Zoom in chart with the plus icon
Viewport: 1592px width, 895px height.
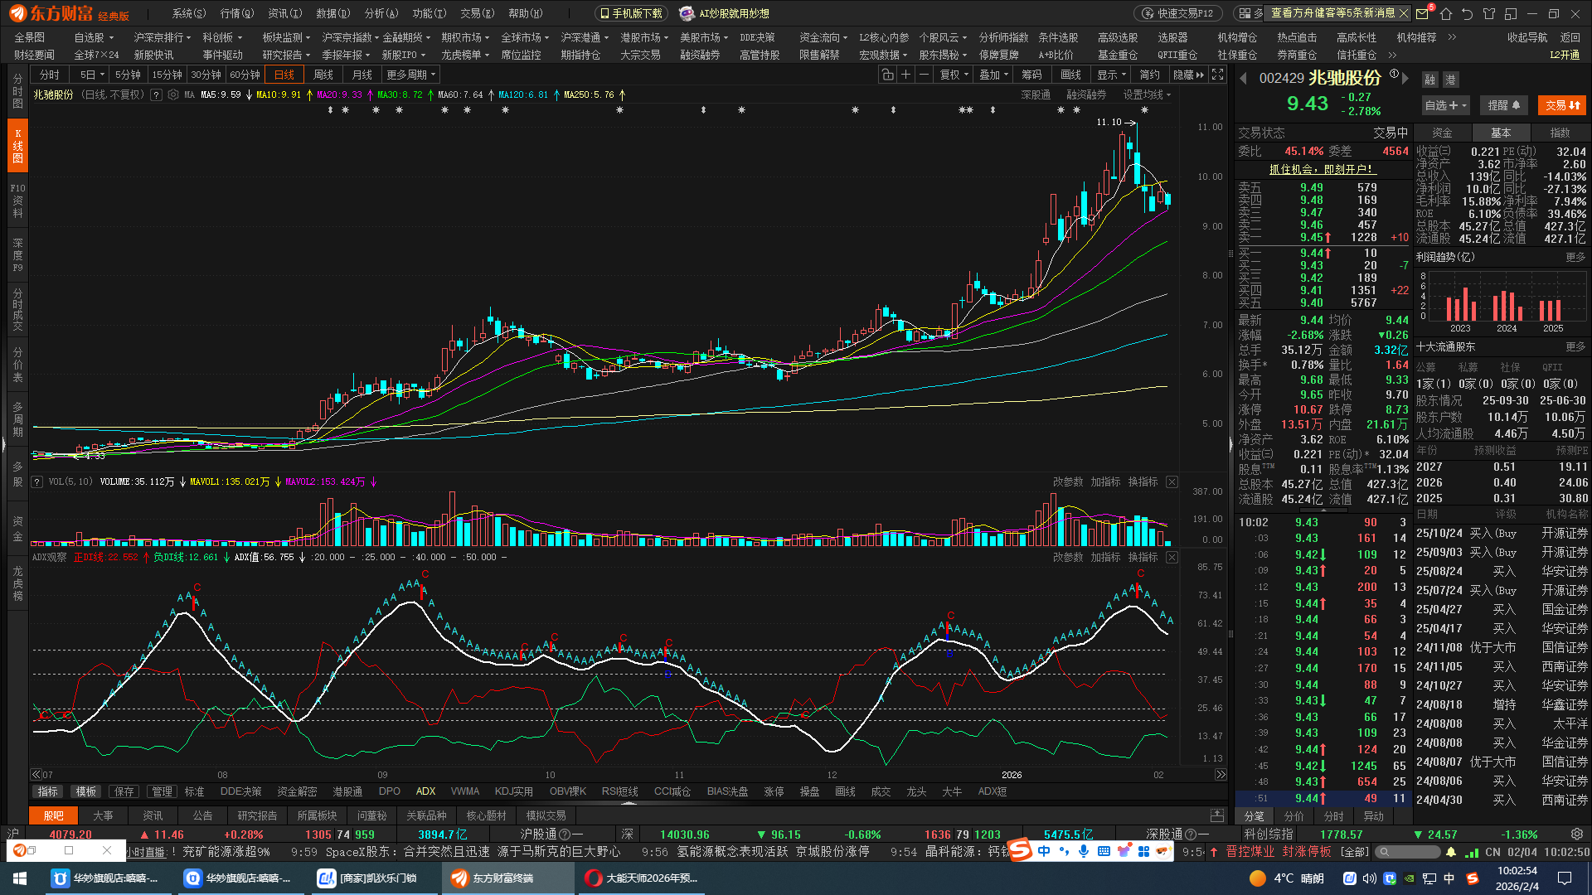[x=905, y=75]
